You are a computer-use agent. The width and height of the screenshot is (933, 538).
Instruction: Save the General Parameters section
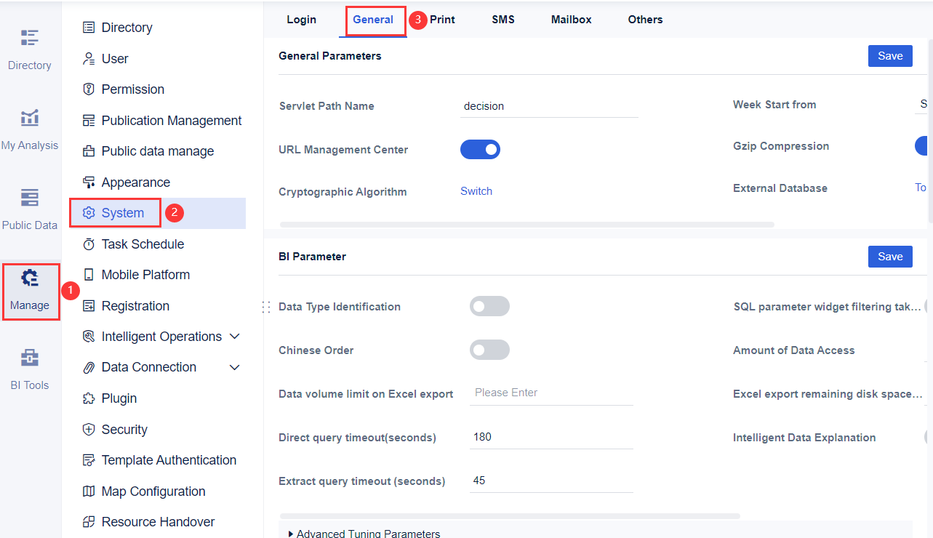click(889, 56)
